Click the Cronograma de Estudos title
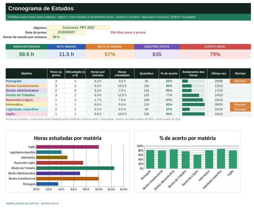The width and height of the screenshot is (254, 208). [x=41, y=8]
